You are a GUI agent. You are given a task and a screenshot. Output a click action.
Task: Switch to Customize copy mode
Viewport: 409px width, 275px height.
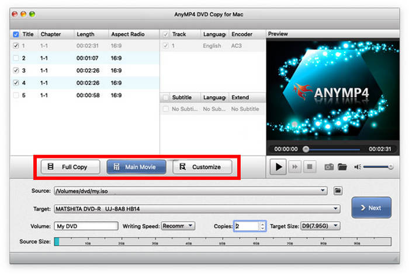[x=202, y=167]
